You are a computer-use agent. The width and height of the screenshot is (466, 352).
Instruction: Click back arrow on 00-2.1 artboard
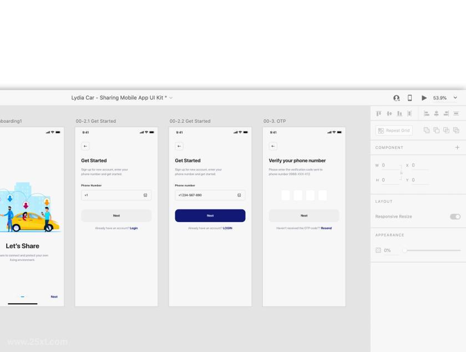(85, 146)
